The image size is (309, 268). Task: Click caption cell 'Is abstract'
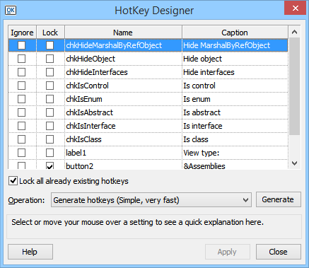click(x=235, y=112)
